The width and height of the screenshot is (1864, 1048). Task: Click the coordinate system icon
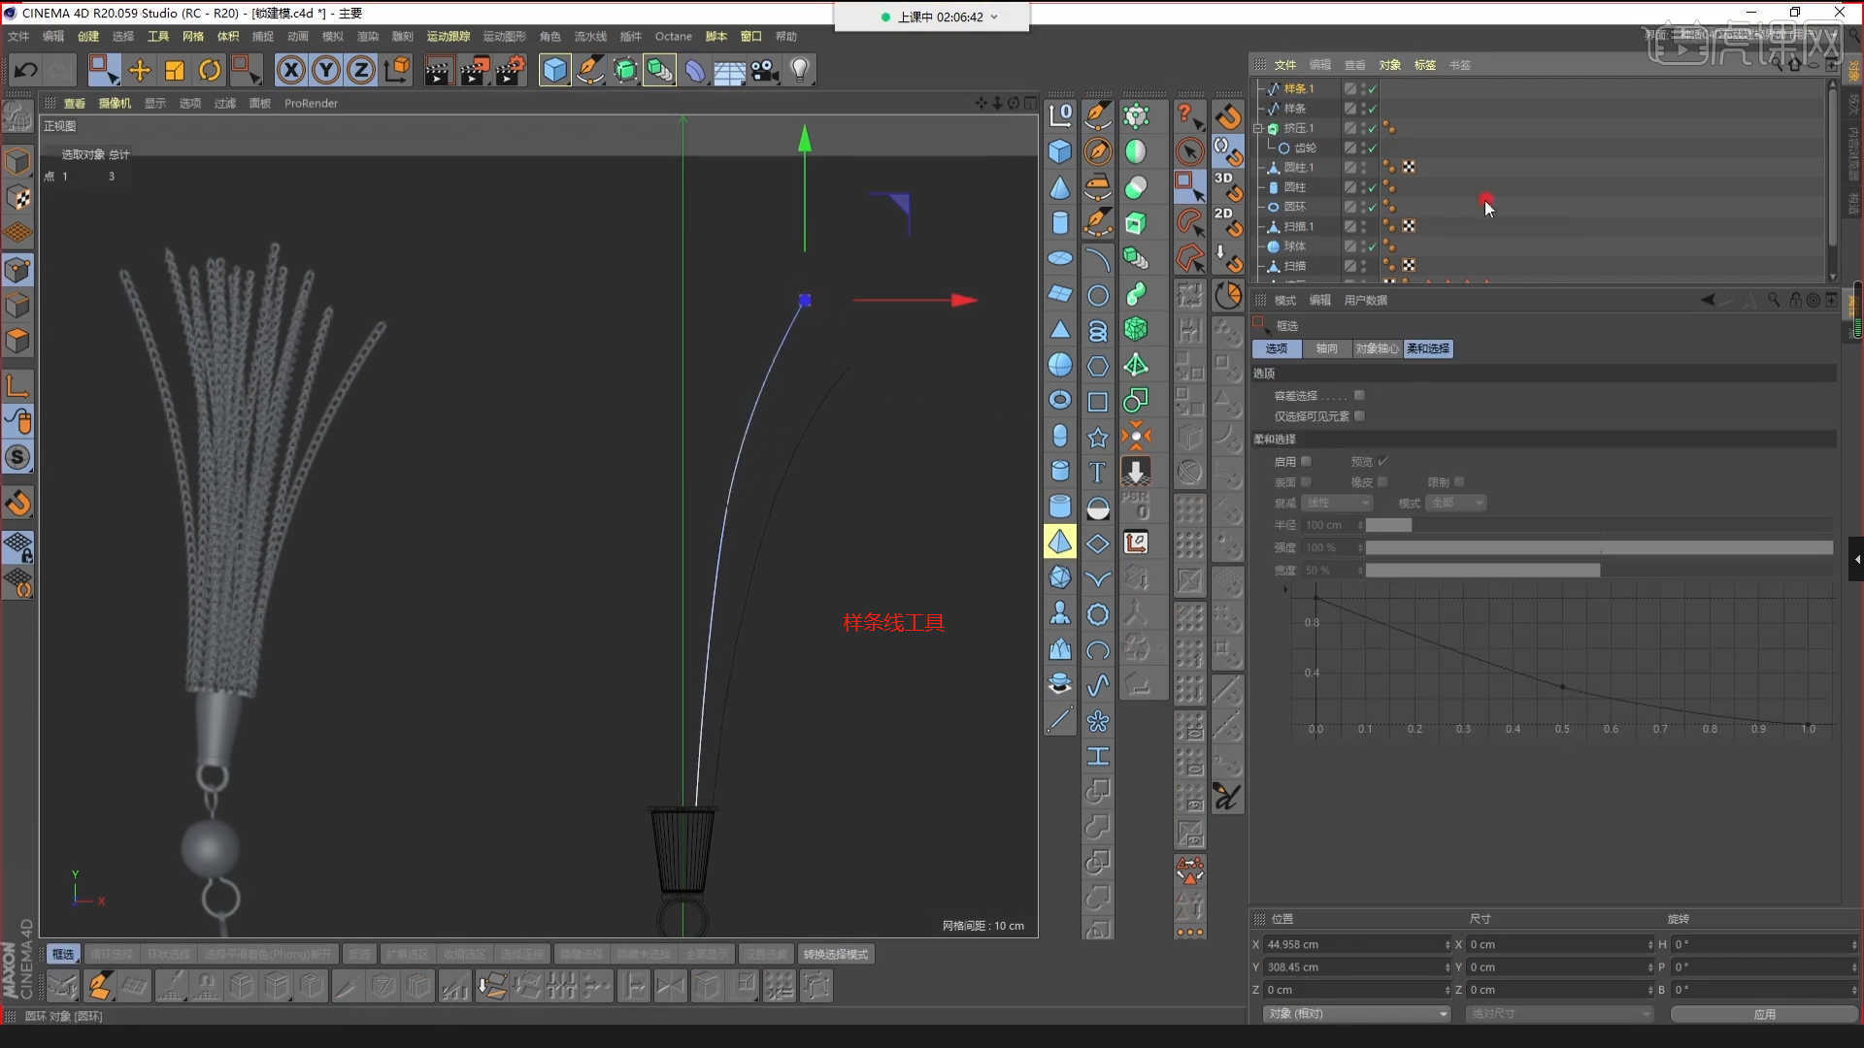click(397, 70)
